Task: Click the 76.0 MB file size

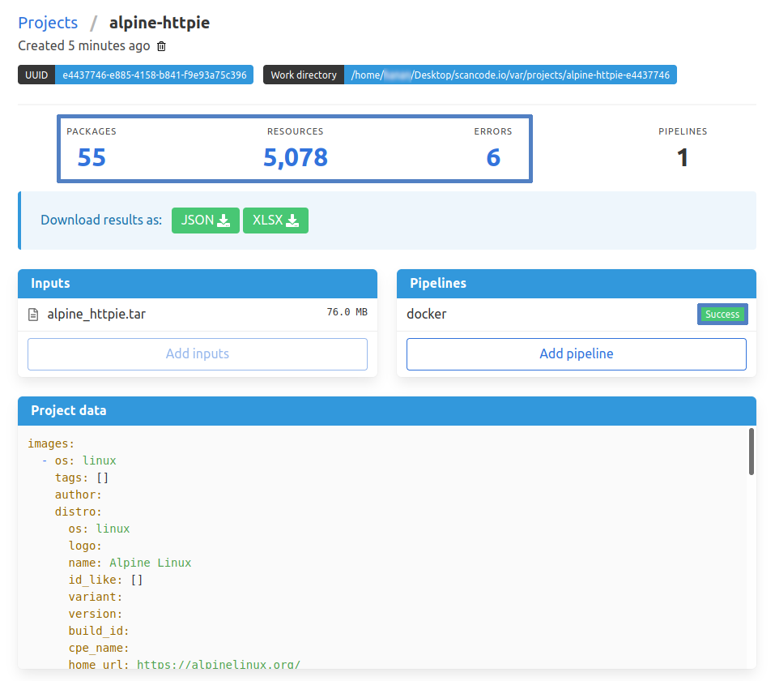Action: point(347,312)
